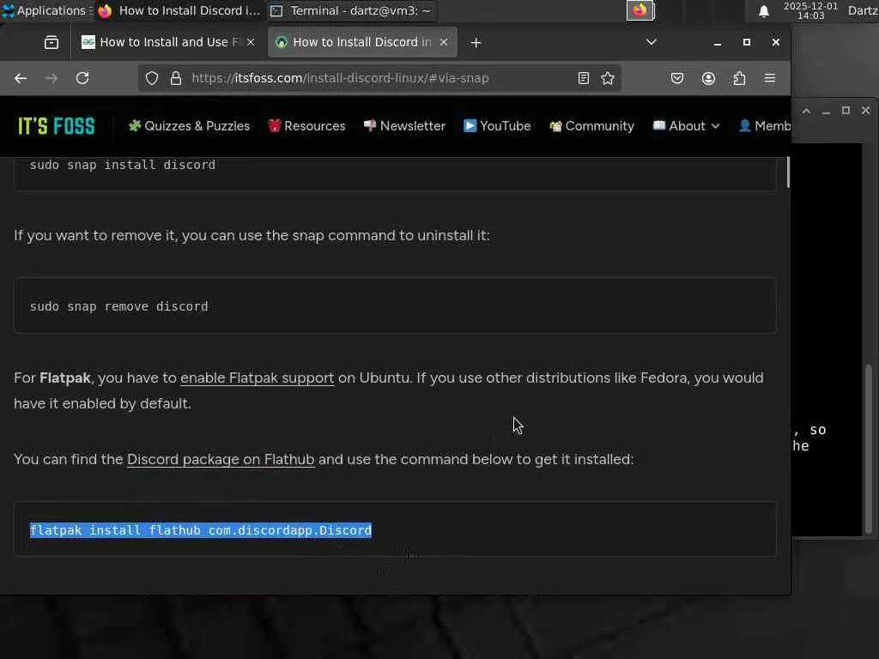The height and width of the screenshot is (659, 879).
Task: Open the Applications menu in the panel
Action: click(x=46, y=10)
